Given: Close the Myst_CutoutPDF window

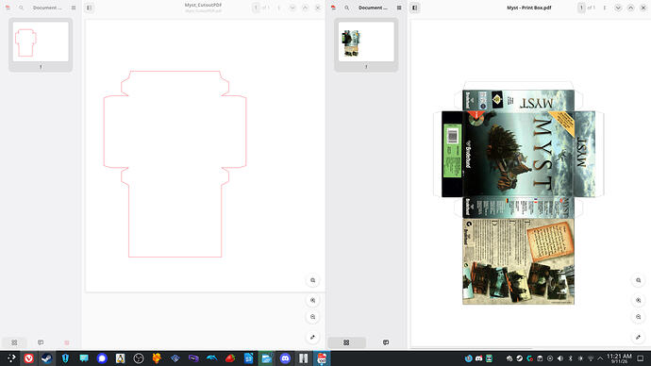Looking at the screenshot, I should click(318, 8).
